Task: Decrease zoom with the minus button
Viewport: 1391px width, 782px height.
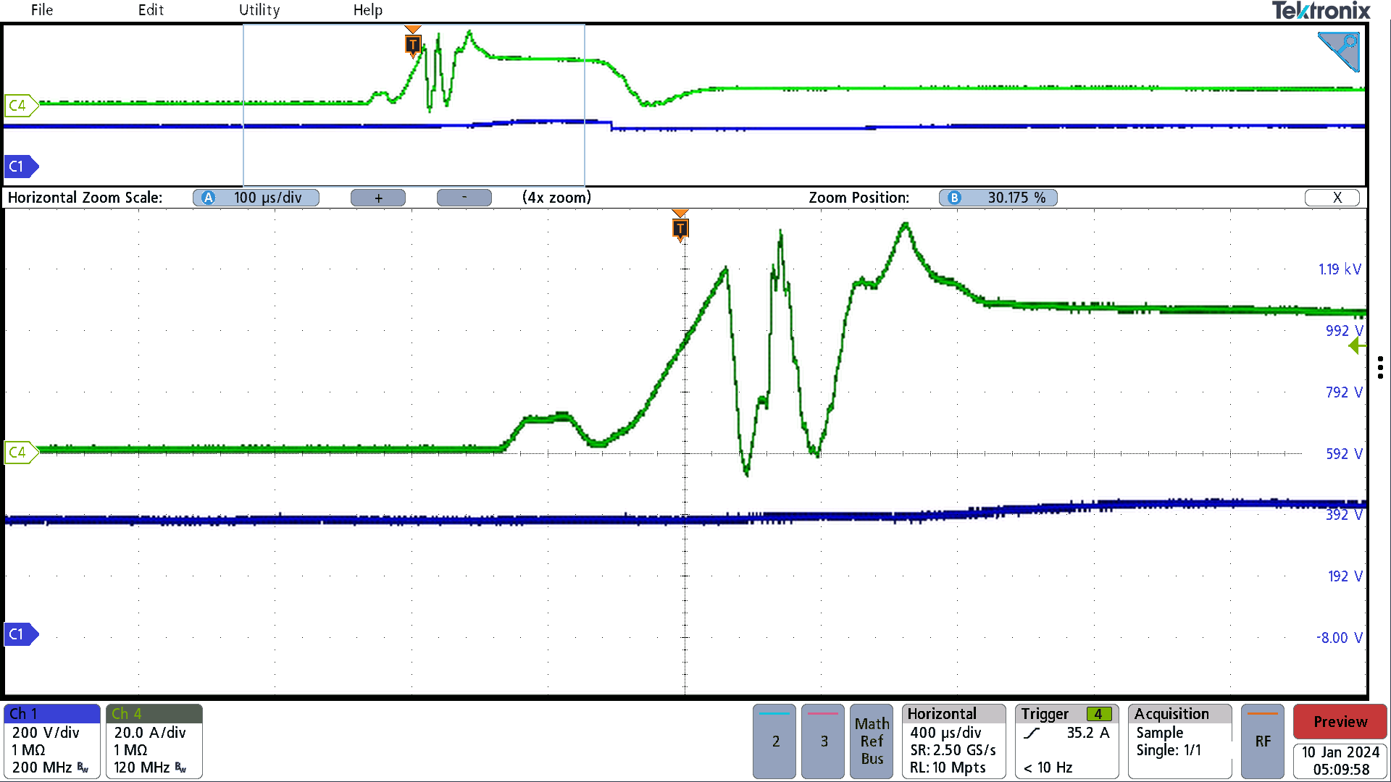Action: (464, 198)
